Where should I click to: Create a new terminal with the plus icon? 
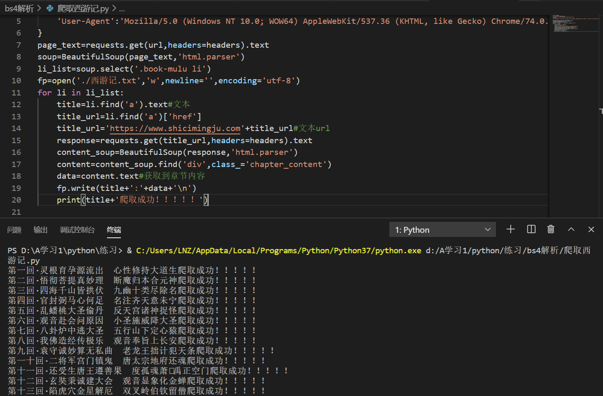[511, 229]
